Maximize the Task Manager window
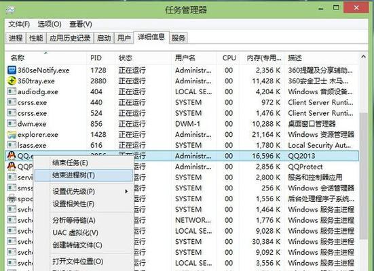Image resolution: width=374 pixels, height=271 pixels. pyautogui.click(x=336, y=8)
